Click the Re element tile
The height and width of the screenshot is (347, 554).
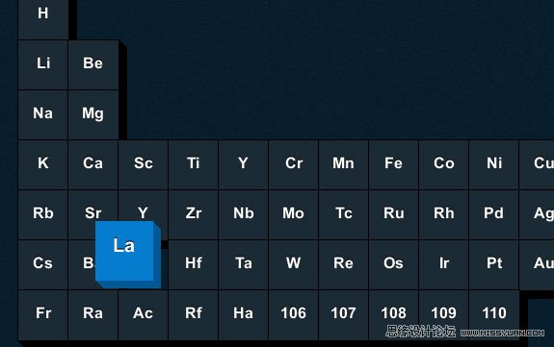click(344, 265)
